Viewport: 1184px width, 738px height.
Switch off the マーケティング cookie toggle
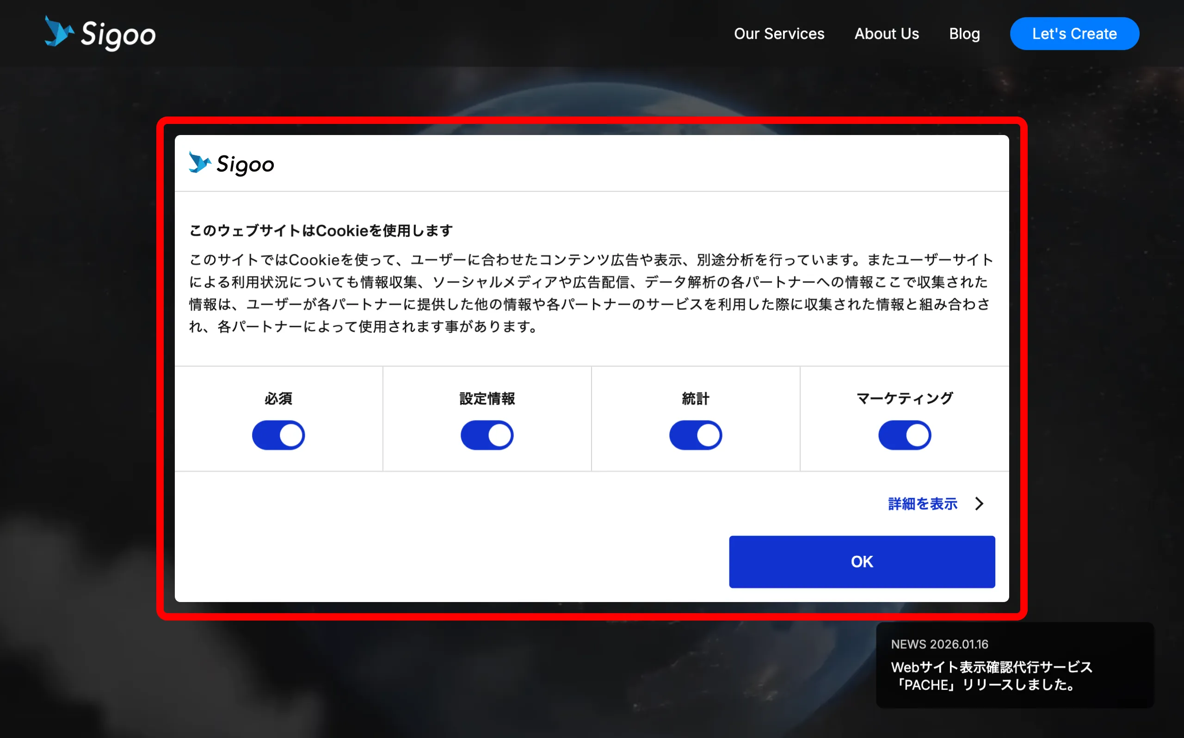tap(904, 435)
